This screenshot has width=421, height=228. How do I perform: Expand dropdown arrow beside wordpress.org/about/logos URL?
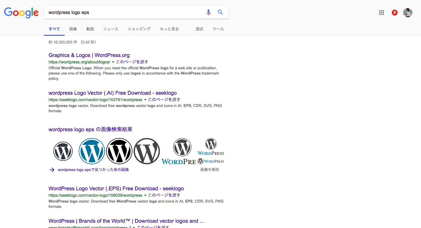(x=113, y=62)
